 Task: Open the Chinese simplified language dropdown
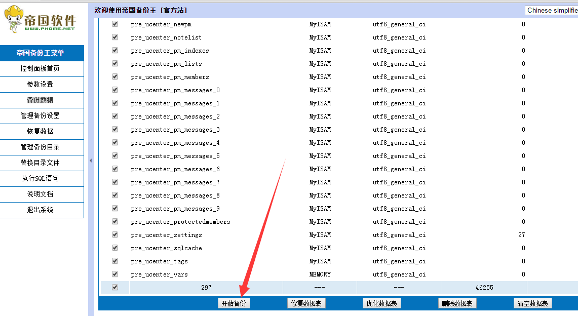551,10
